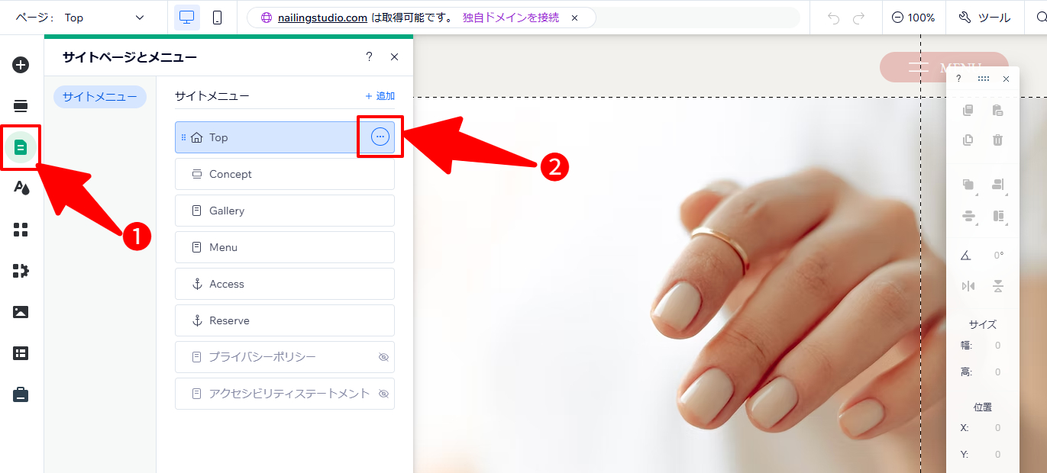
Task: Open the Media panel
Action: (x=21, y=311)
